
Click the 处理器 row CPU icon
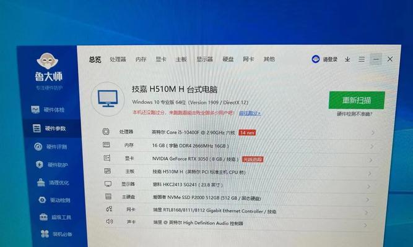106,132
